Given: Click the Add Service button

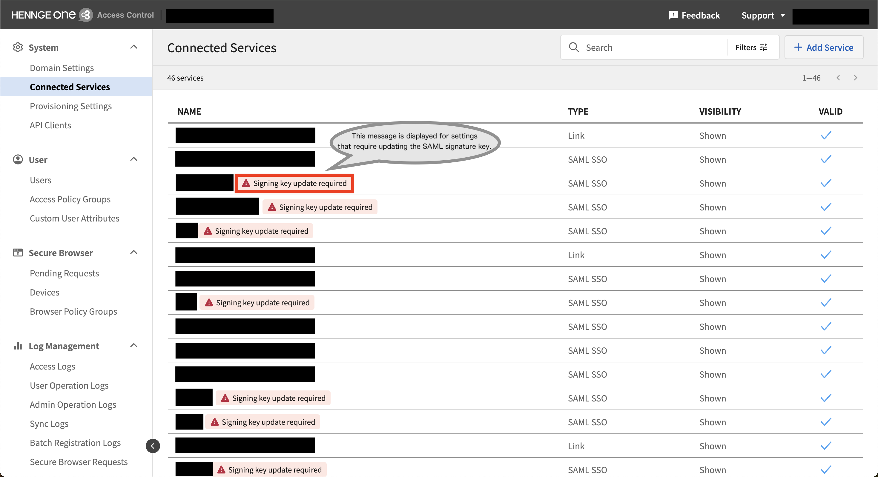Looking at the screenshot, I should point(823,47).
